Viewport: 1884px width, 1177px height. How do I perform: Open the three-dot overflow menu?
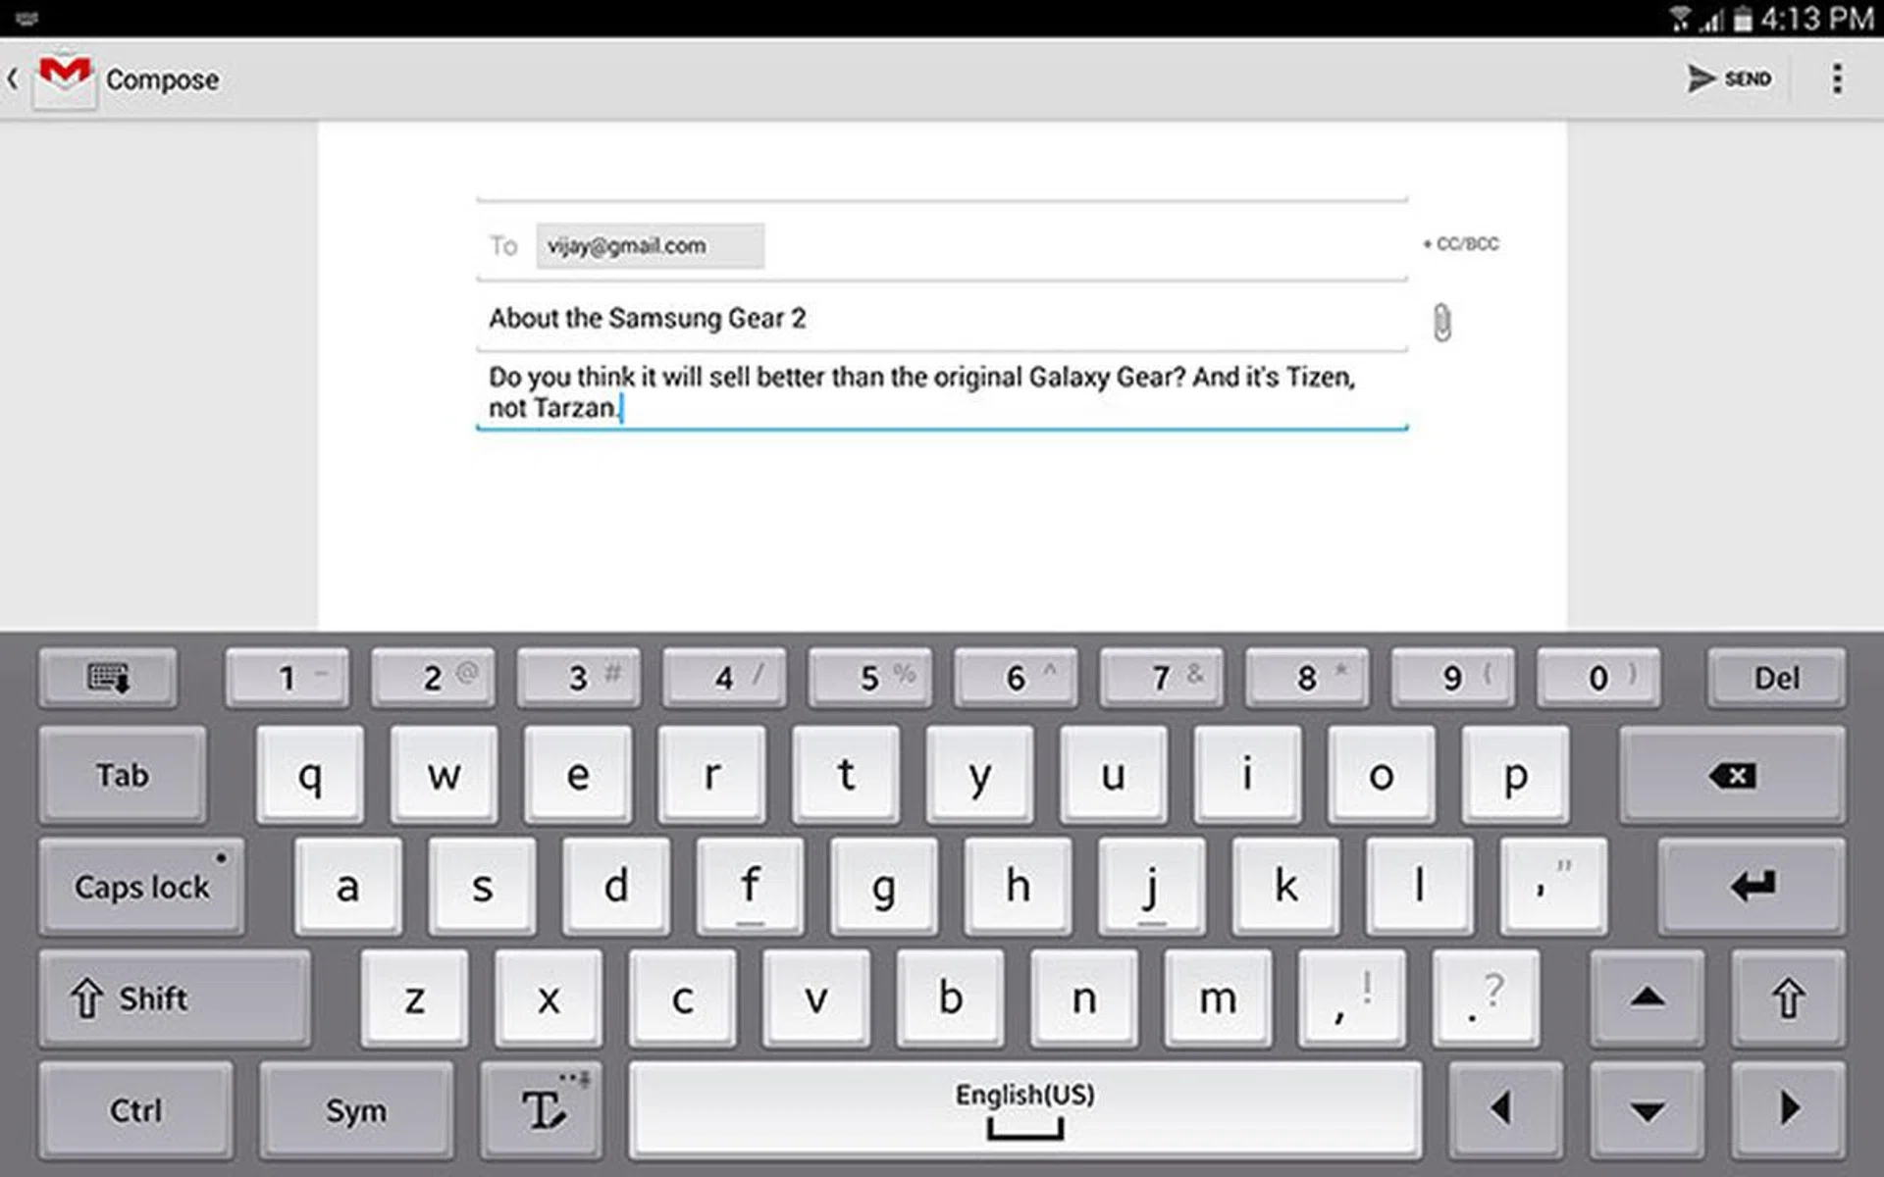pyautogui.click(x=1837, y=78)
